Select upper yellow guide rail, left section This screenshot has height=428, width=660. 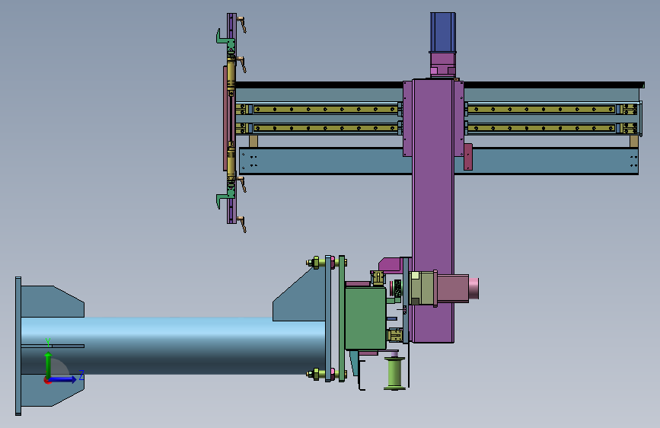click(325, 109)
